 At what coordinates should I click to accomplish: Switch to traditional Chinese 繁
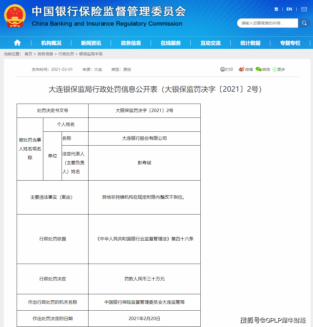pos(276,9)
